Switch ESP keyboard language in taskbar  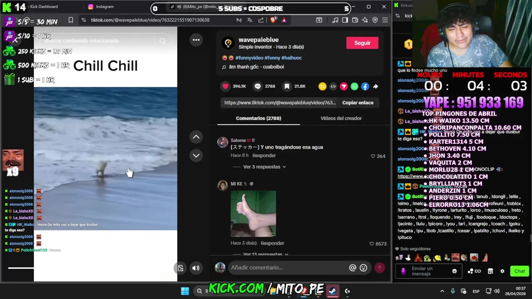[x=476, y=291]
